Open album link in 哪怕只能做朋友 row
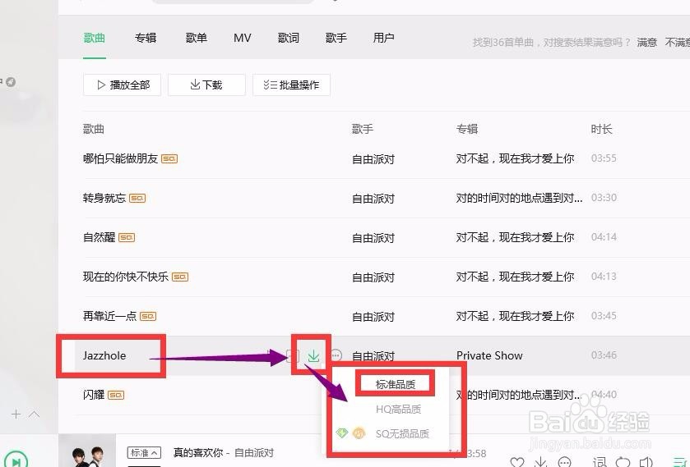This screenshot has height=467, width=690. [x=515, y=158]
